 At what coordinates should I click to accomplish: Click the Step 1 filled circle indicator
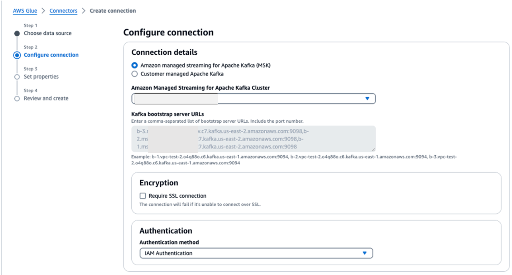pos(17,34)
